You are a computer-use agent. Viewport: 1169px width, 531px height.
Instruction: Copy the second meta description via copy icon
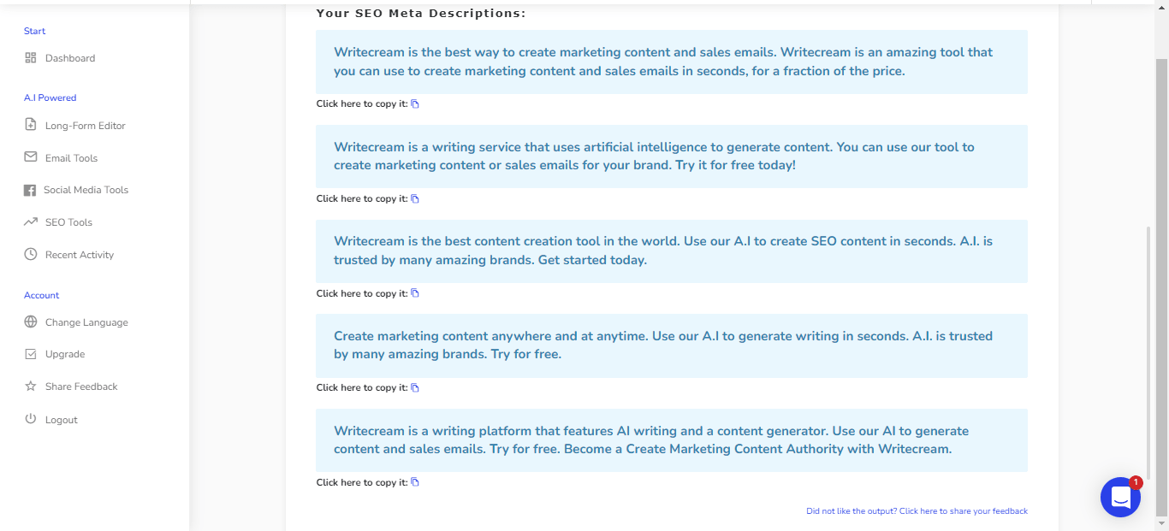[415, 199]
